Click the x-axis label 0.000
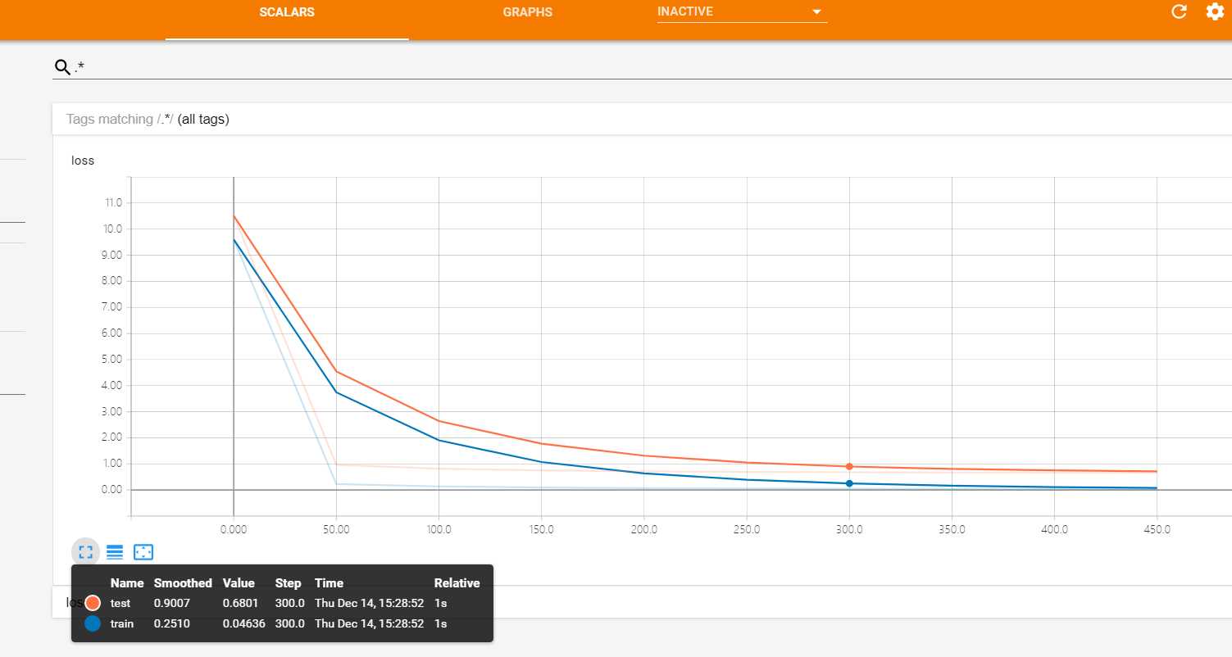 pos(234,529)
